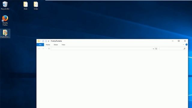
Task: Minimize the FirefoxPortable window
Action: (173, 41)
